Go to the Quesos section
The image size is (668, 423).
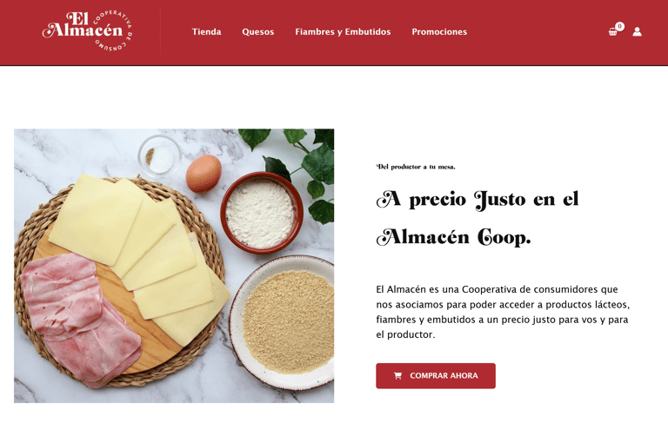258,32
